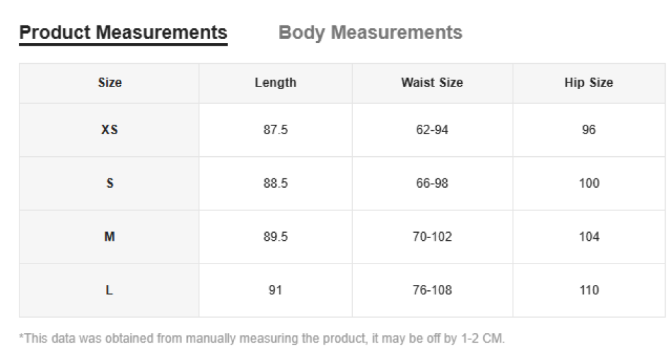Click the 91 length value
The image size is (671, 348).
pos(275,290)
